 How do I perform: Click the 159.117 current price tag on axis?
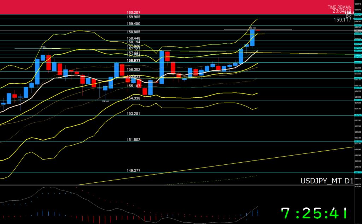pos(357,31)
